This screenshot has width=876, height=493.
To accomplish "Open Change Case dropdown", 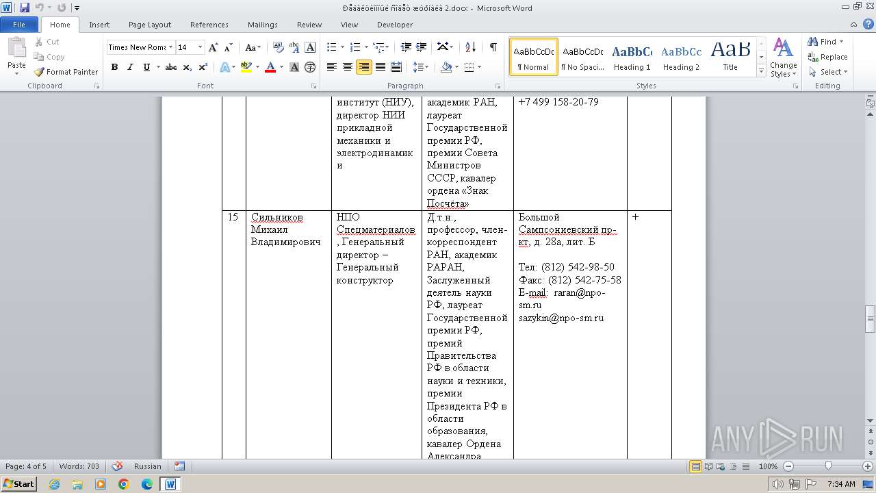I will coord(253,47).
